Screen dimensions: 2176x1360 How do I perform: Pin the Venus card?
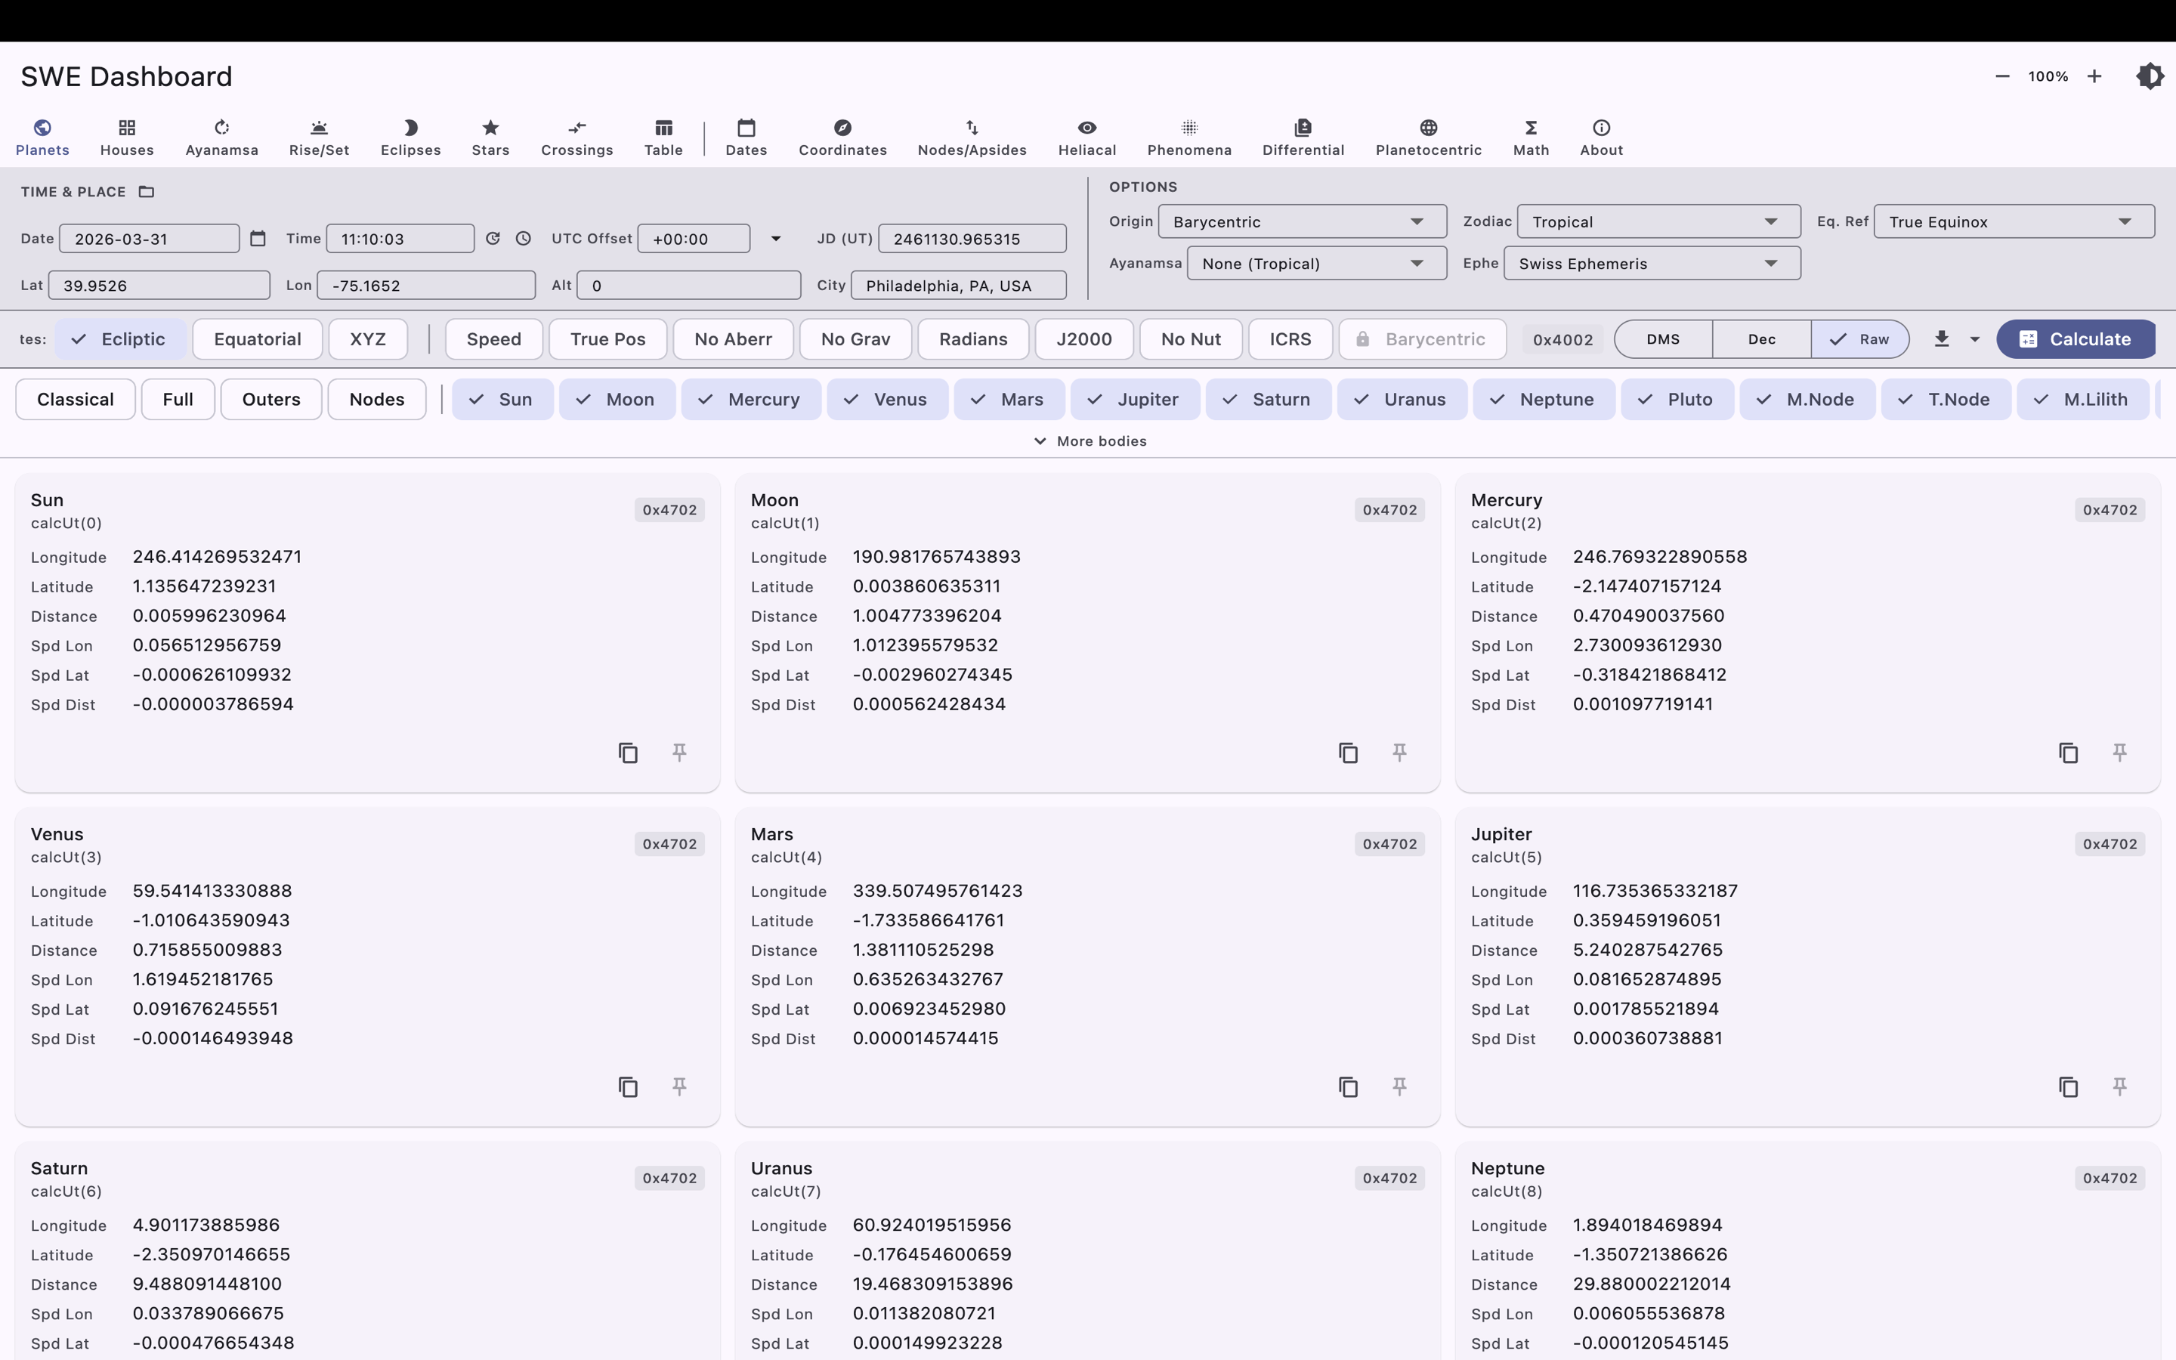click(x=680, y=1086)
